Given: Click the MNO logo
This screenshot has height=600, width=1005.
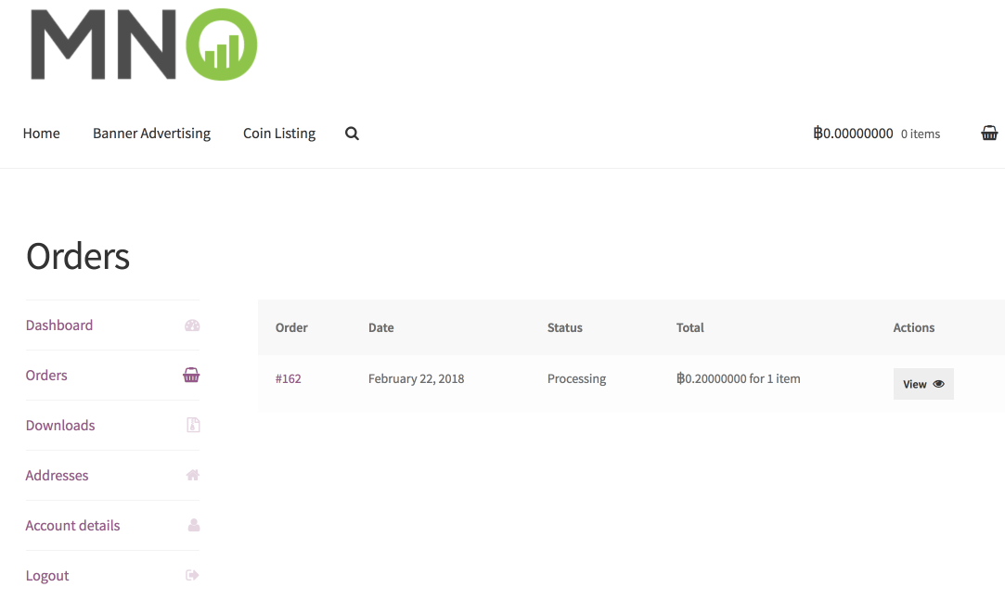Looking at the screenshot, I should point(144,45).
